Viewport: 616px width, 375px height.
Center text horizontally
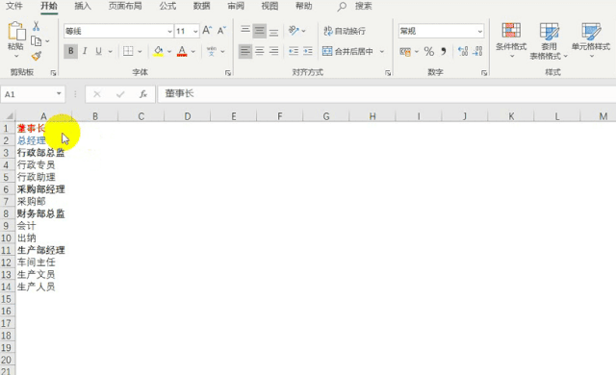click(259, 51)
